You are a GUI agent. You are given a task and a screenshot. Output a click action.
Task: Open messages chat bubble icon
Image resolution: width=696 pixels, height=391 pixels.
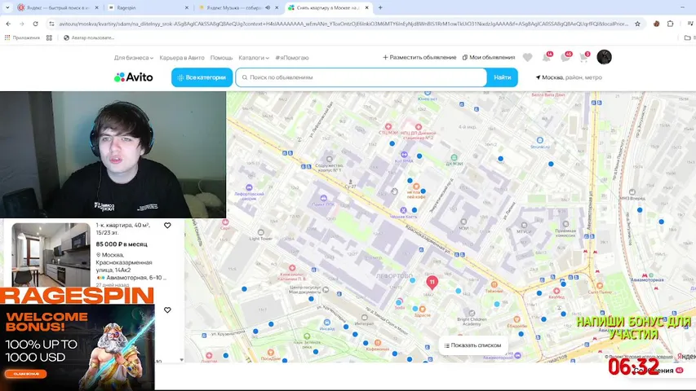(565, 57)
